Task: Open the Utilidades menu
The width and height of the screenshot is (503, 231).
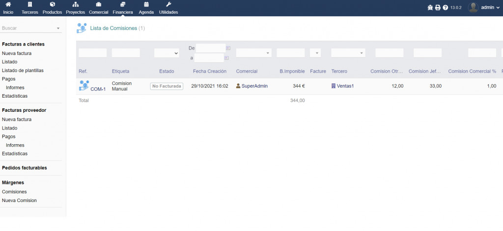Action: (168, 8)
